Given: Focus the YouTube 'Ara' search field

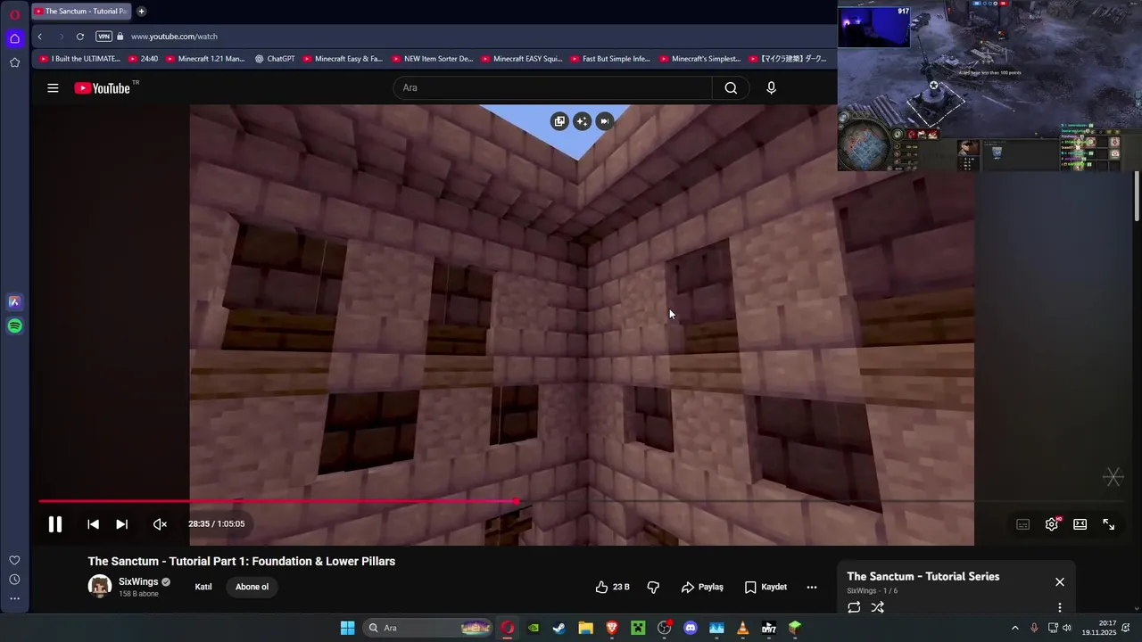Looking at the screenshot, I should (x=552, y=87).
